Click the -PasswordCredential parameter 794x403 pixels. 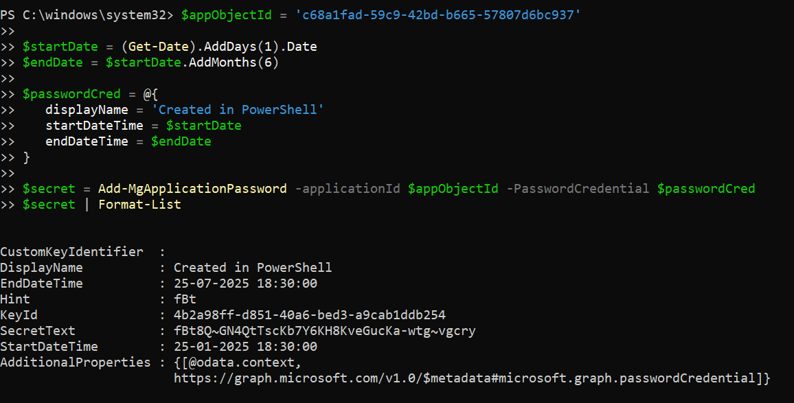(578, 188)
